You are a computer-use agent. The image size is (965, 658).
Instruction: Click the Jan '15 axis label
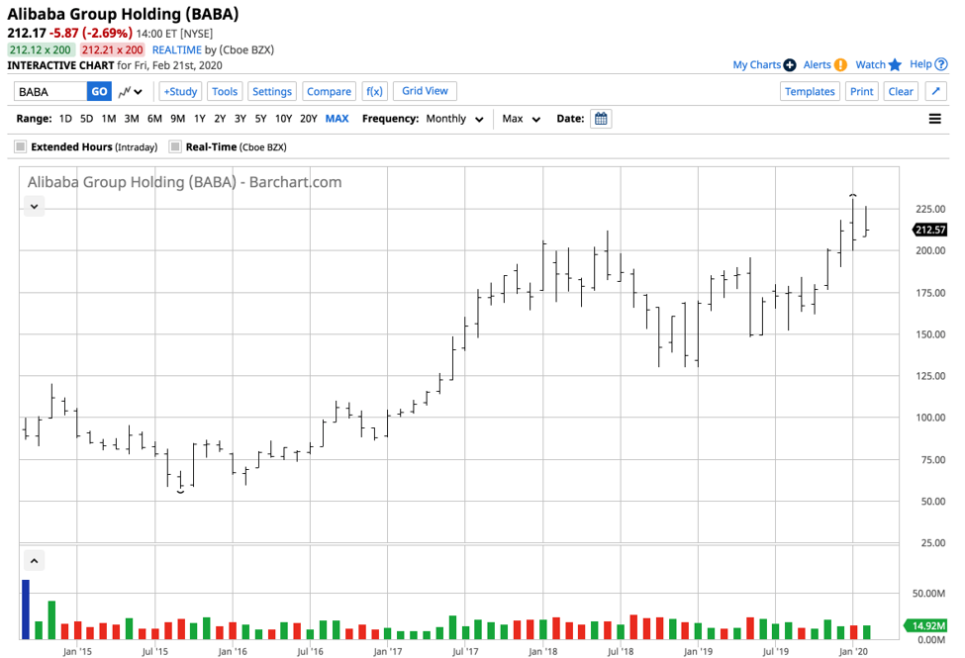(77, 651)
